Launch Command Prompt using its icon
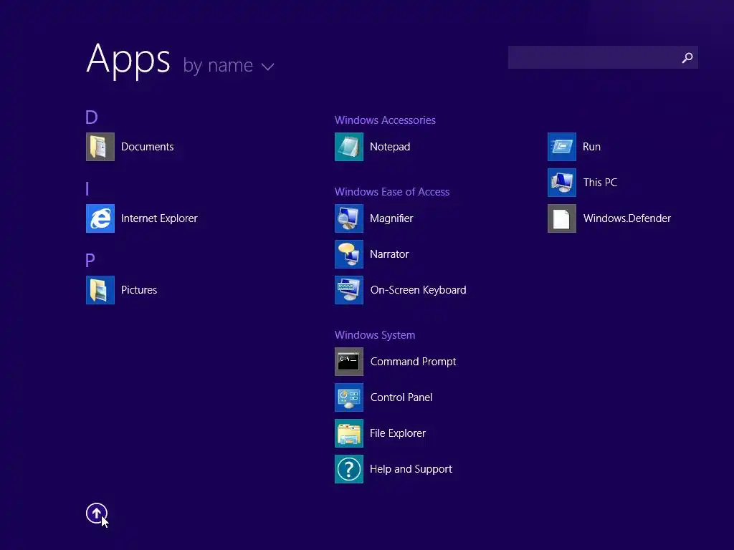The height and width of the screenshot is (550, 734). point(349,362)
